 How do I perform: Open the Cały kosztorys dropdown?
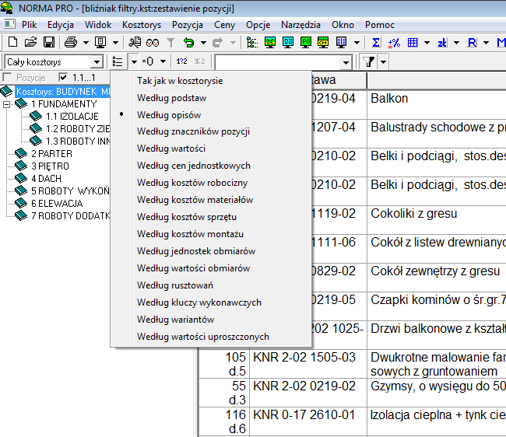click(x=97, y=61)
